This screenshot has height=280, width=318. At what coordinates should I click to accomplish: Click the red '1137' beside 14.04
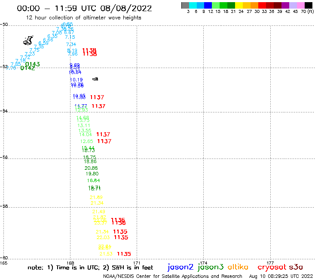[x=103, y=134]
